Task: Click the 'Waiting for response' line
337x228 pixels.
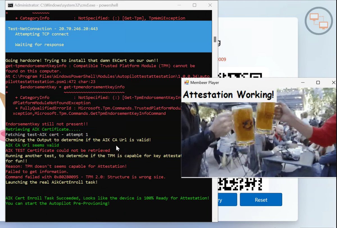Action: point(39,45)
